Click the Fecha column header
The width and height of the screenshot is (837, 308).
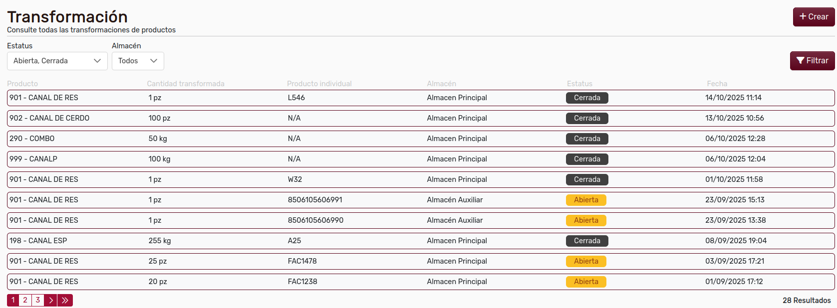717,84
